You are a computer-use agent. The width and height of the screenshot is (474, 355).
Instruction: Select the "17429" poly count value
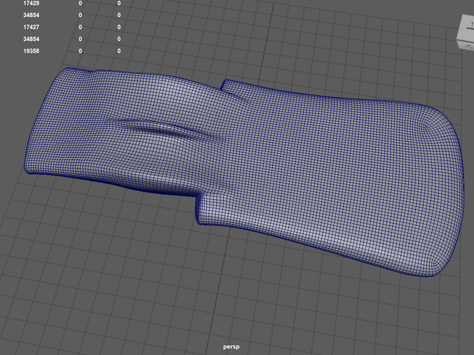click(x=31, y=4)
